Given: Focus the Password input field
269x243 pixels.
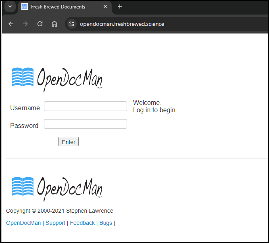Looking at the screenshot, I should (85, 124).
